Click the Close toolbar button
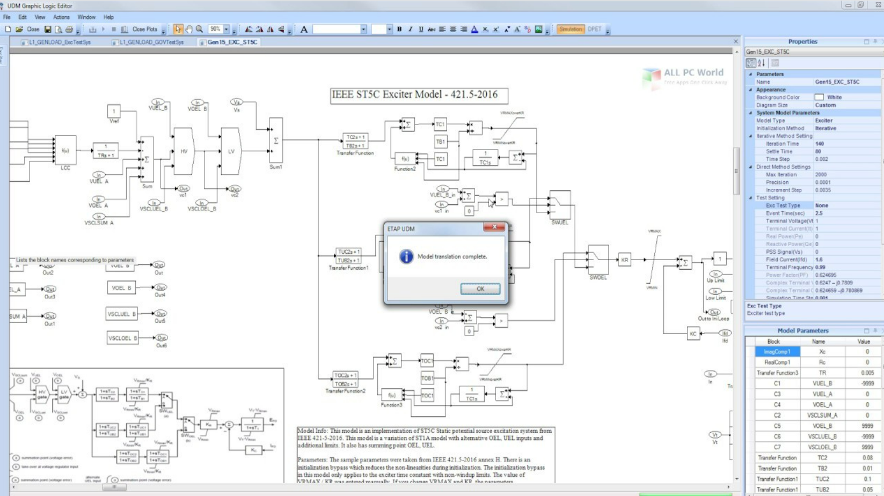The width and height of the screenshot is (884, 496). pos(33,29)
